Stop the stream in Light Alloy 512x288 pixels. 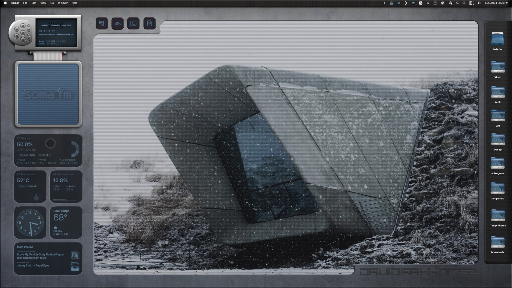point(17,36)
